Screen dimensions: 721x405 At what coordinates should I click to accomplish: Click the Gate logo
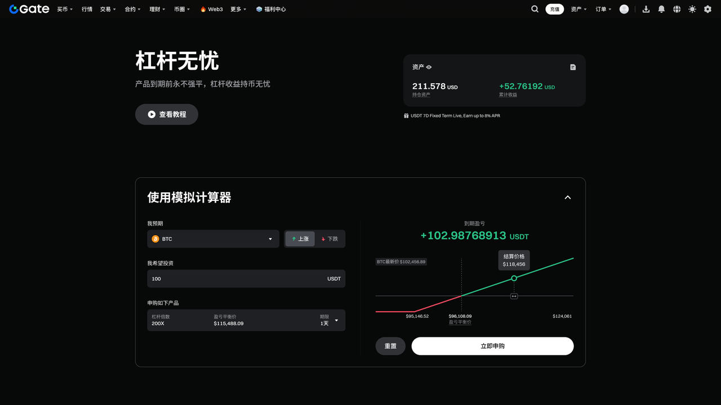(x=29, y=9)
